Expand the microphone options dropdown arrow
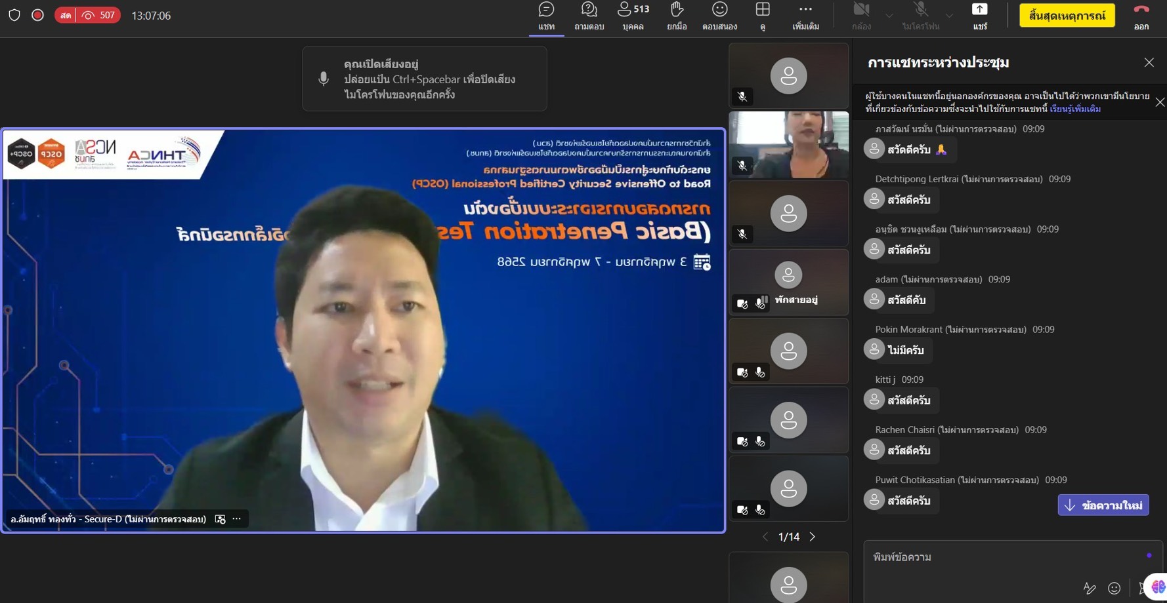 949,16
